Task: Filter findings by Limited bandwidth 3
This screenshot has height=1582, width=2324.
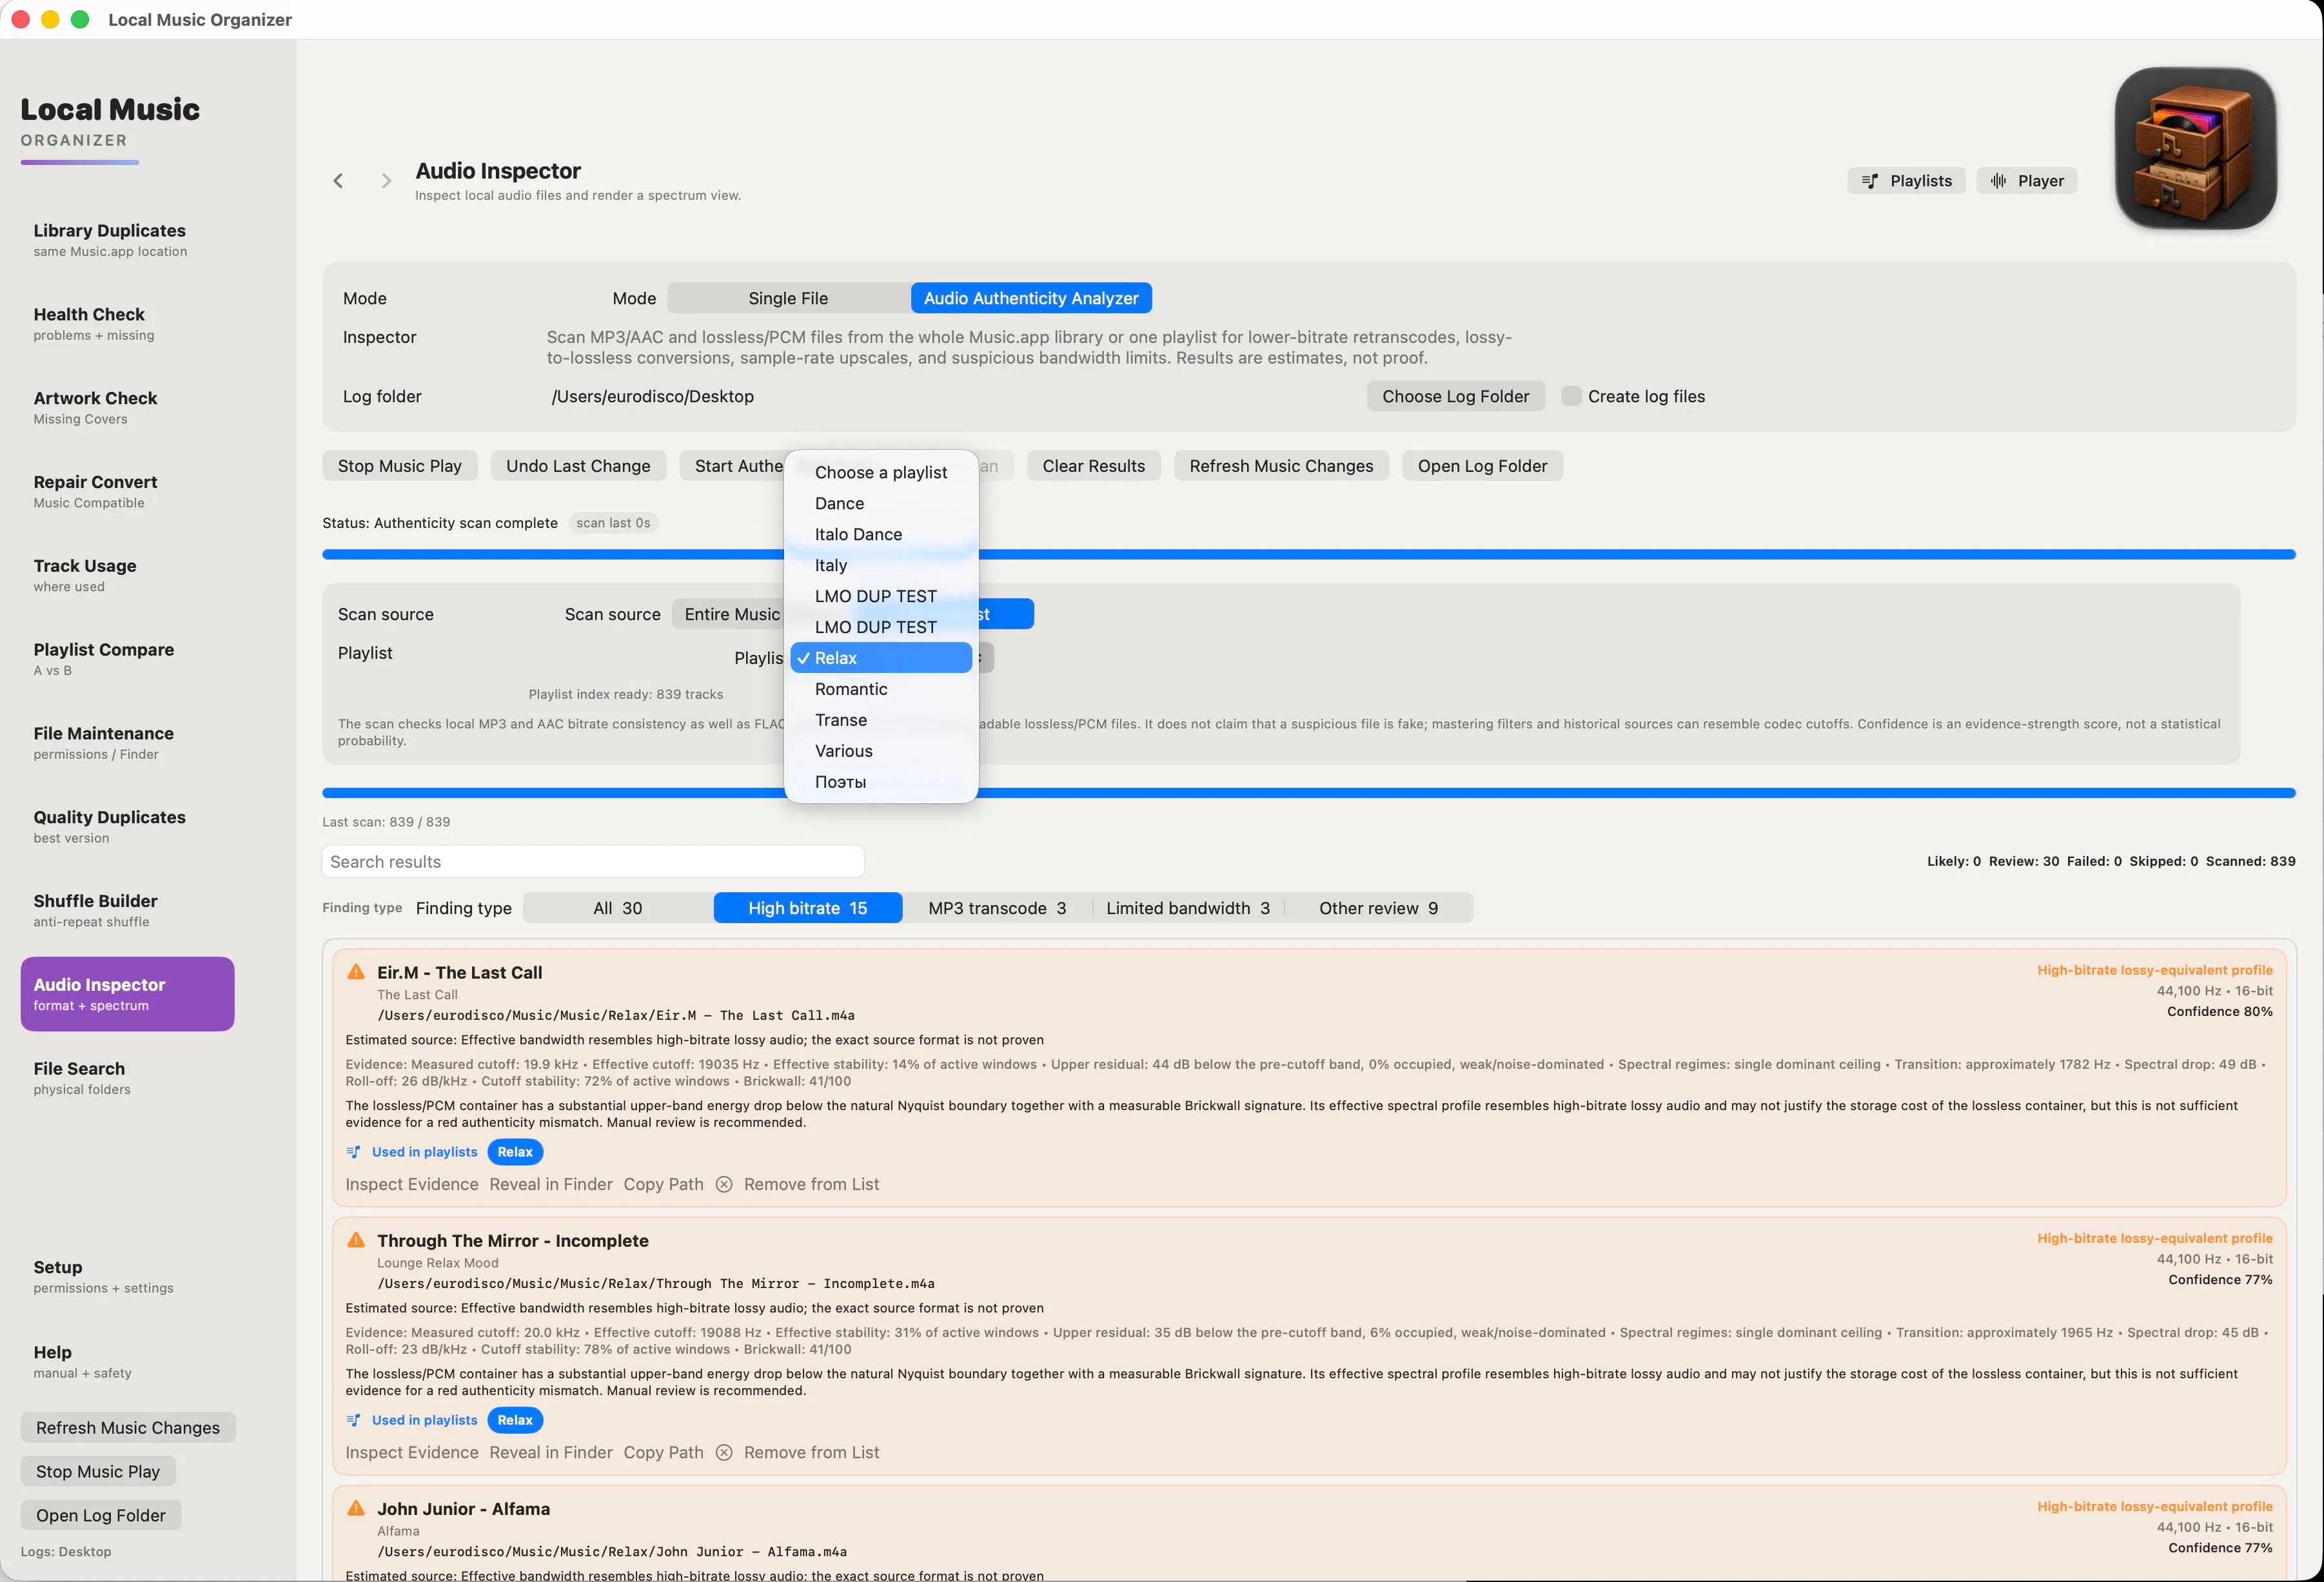Action: click(x=1188, y=908)
